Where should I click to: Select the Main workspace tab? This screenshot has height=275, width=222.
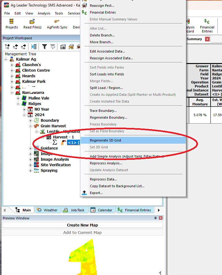[x=23, y=210]
